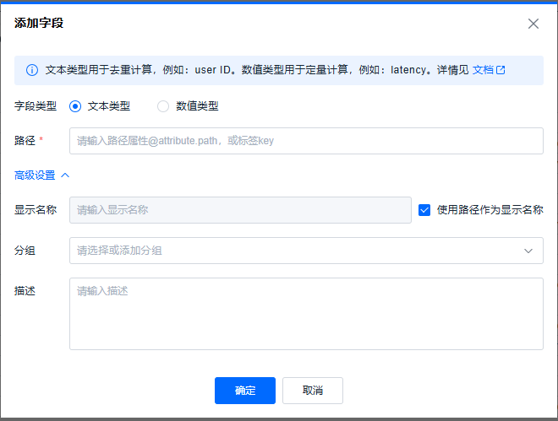Click the 使用路径作为显示名称 label text

pos(490,210)
